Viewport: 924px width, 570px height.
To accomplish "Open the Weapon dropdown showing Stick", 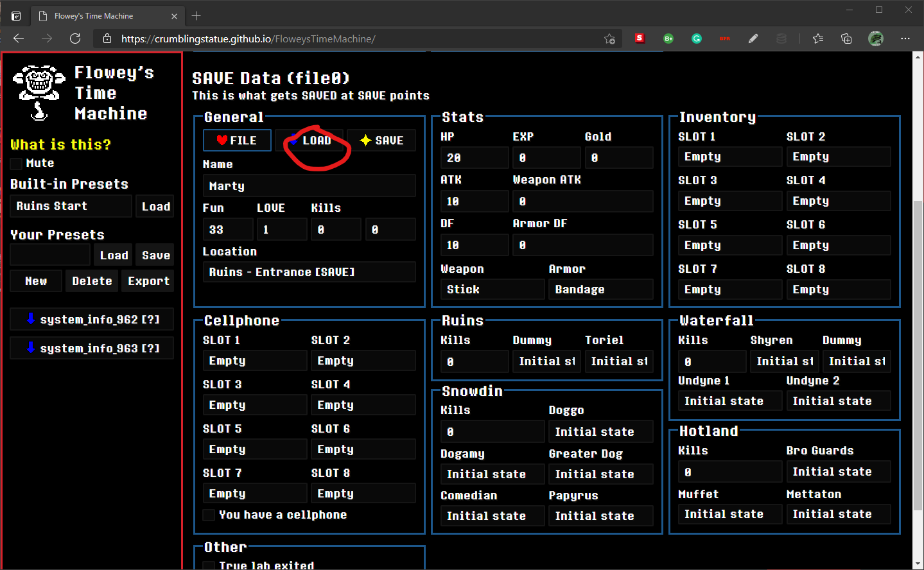I will click(493, 289).
